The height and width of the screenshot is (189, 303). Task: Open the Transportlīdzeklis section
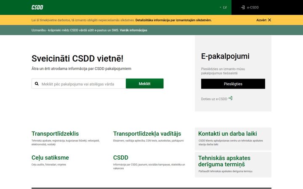pos(55,134)
